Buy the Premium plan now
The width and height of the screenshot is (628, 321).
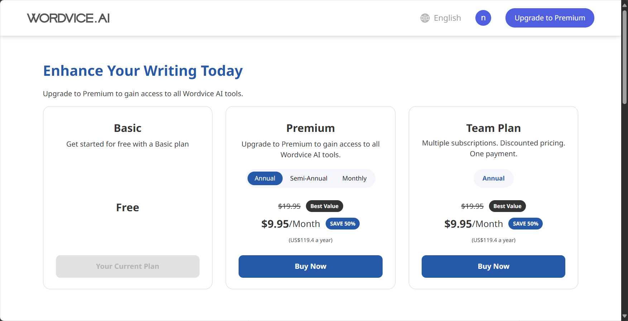click(310, 266)
